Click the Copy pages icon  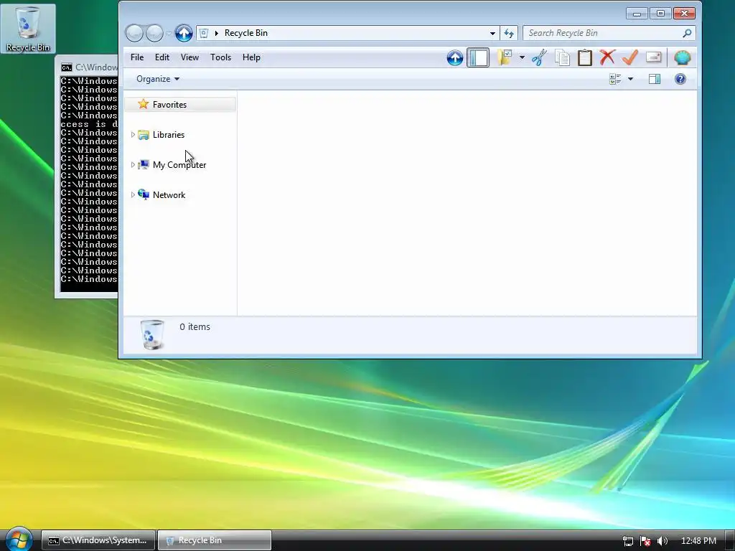tap(562, 57)
